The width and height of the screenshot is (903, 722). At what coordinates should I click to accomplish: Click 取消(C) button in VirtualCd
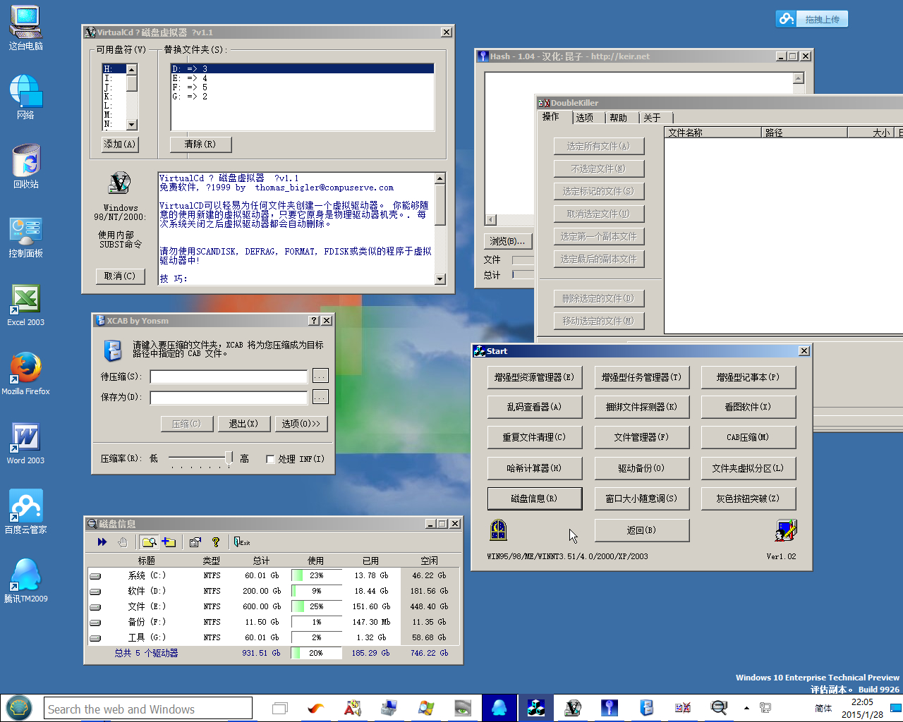point(120,276)
